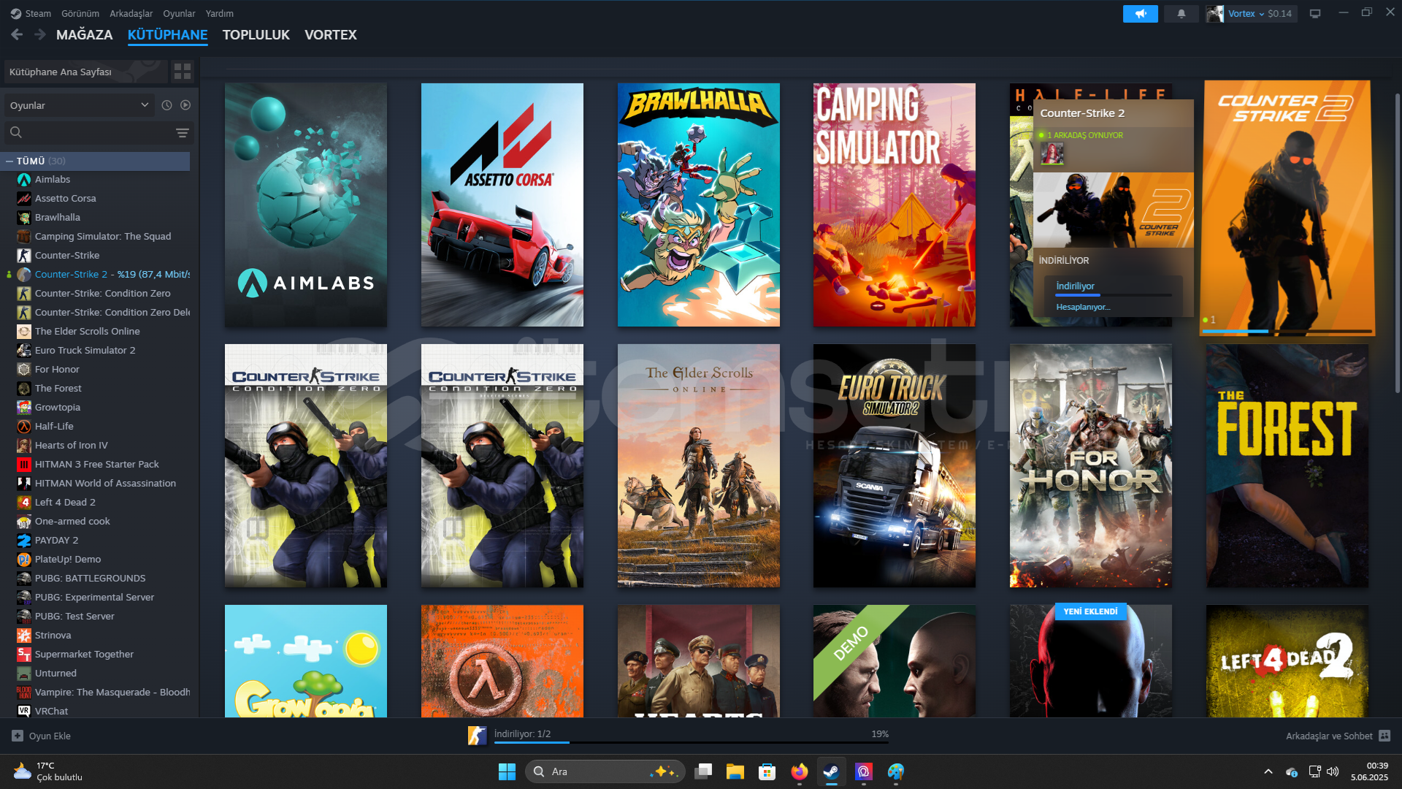Open friends chat icon at bottom right
The image size is (1402, 789).
tap(1384, 736)
